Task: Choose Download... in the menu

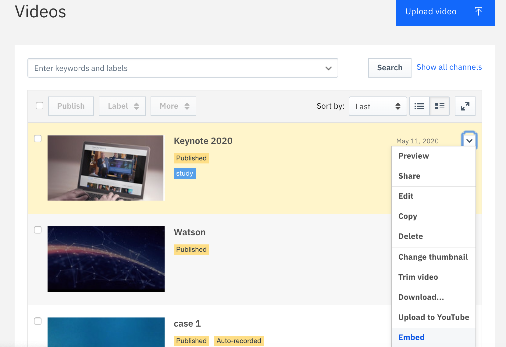Action: (x=434, y=297)
